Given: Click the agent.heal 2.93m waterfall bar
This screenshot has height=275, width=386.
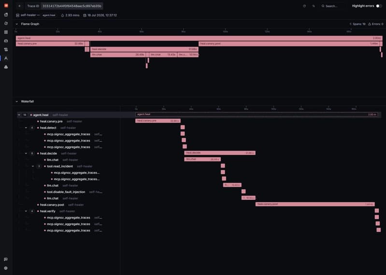Looking at the screenshot, I should coord(257,114).
